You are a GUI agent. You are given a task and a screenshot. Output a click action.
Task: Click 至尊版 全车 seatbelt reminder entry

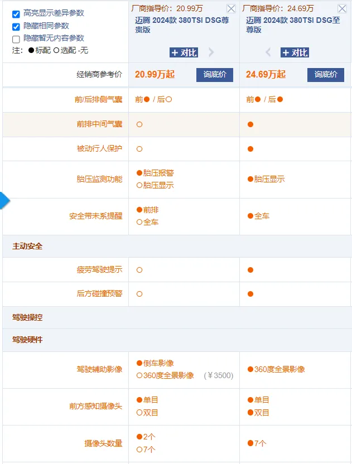tap(258, 216)
